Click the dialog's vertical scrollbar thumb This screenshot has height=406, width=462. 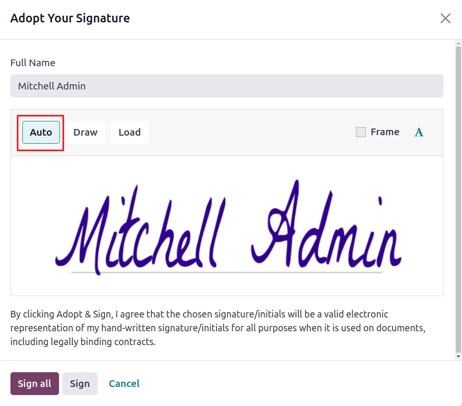click(458, 199)
